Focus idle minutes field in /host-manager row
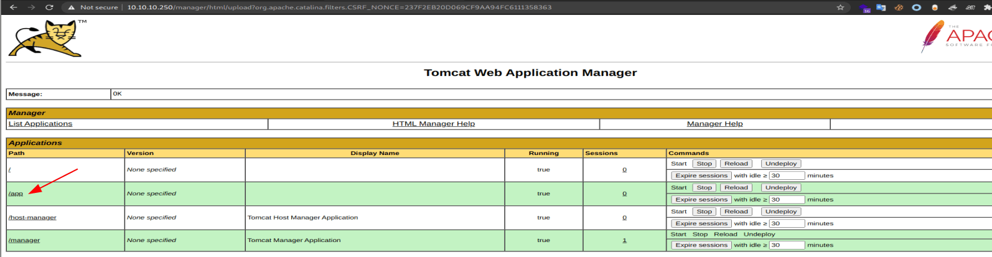This screenshot has width=992, height=257. point(787,223)
